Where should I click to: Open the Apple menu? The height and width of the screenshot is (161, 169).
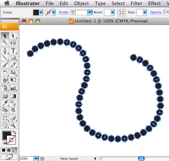[7, 3]
